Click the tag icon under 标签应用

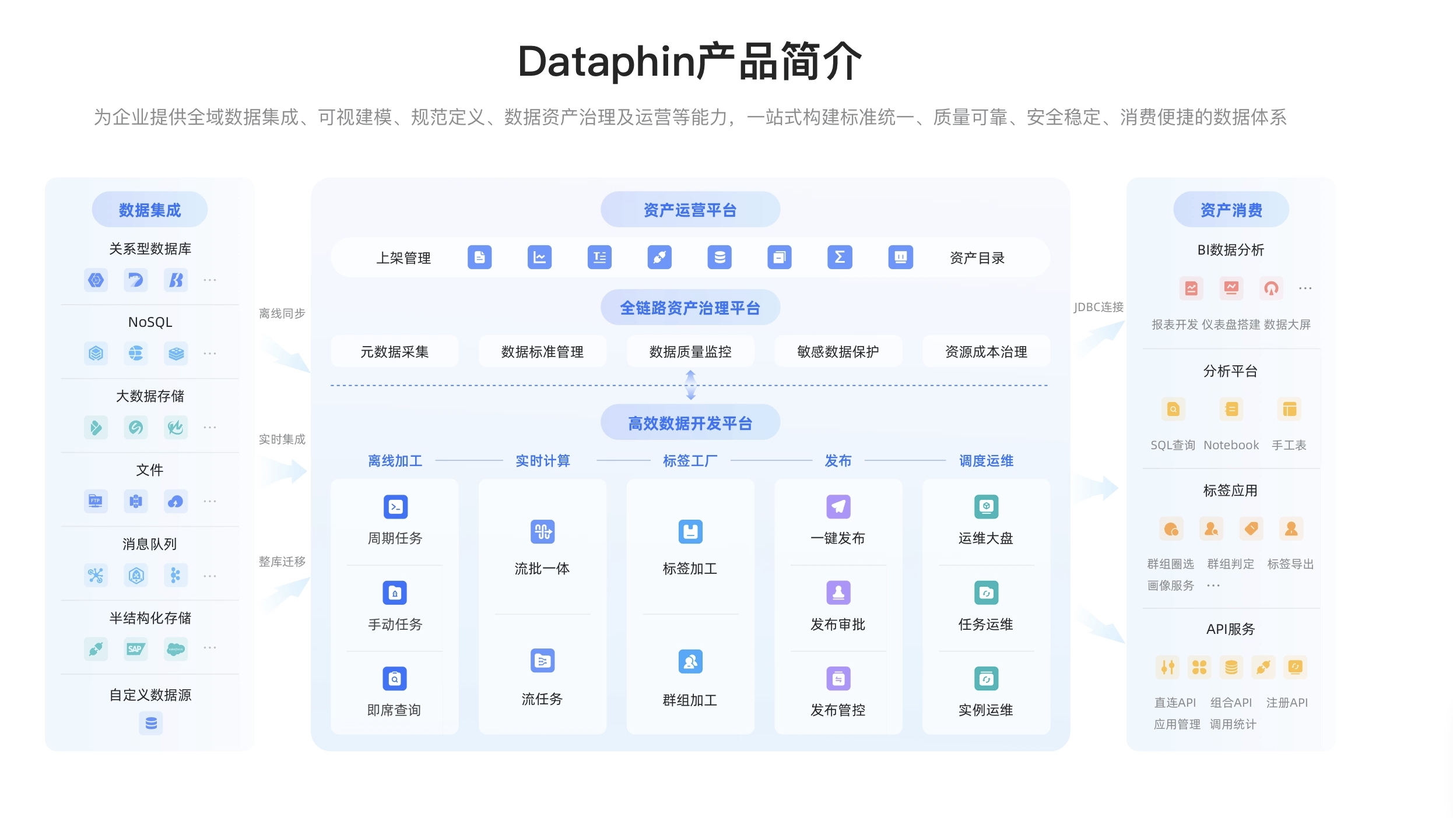tap(1251, 529)
